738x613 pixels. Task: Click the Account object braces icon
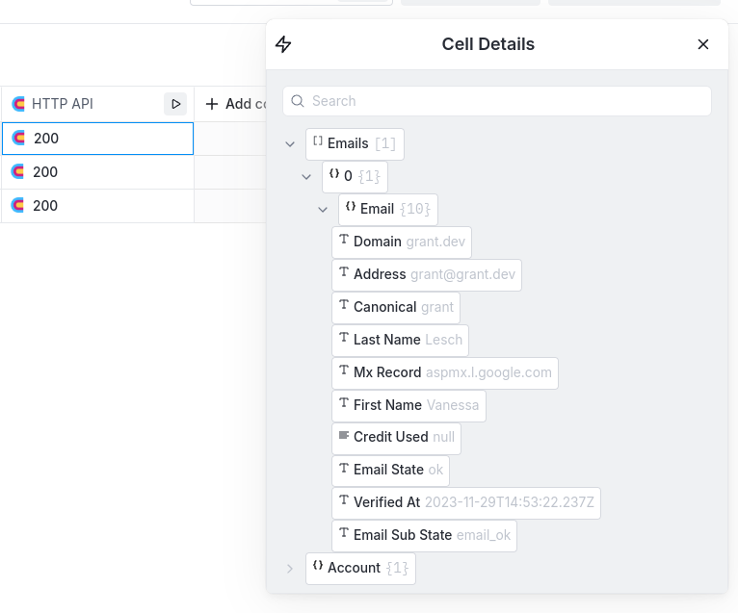pyautogui.click(x=318, y=567)
